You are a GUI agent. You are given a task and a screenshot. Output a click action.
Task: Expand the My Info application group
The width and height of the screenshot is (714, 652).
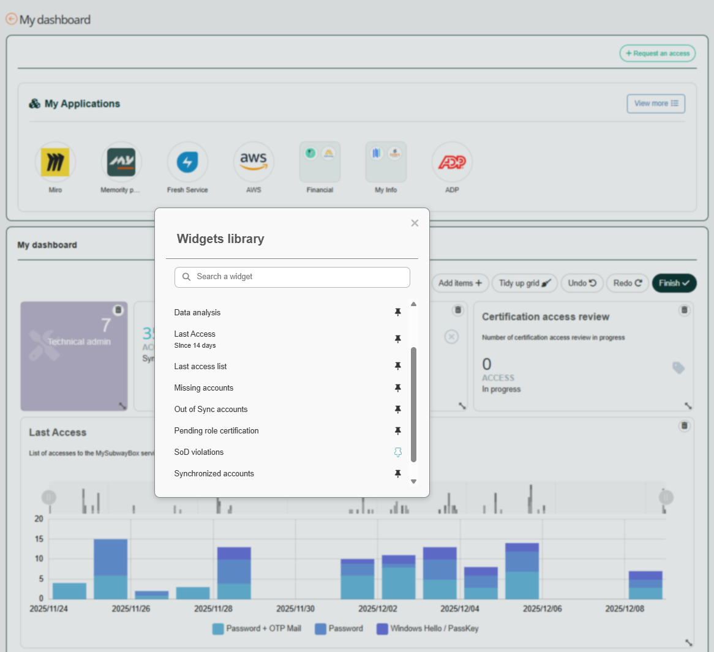pyautogui.click(x=386, y=162)
